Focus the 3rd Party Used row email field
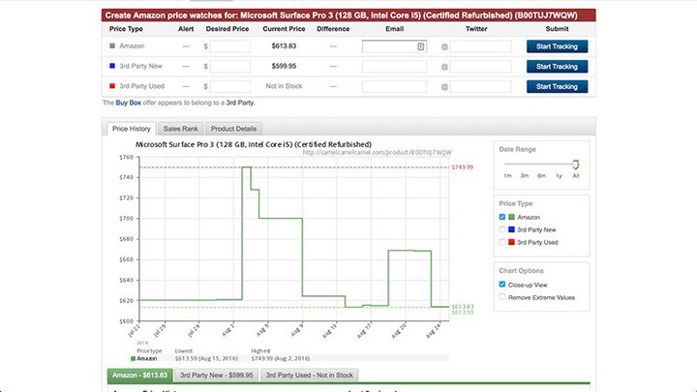697x392 pixels. (394, 86)
